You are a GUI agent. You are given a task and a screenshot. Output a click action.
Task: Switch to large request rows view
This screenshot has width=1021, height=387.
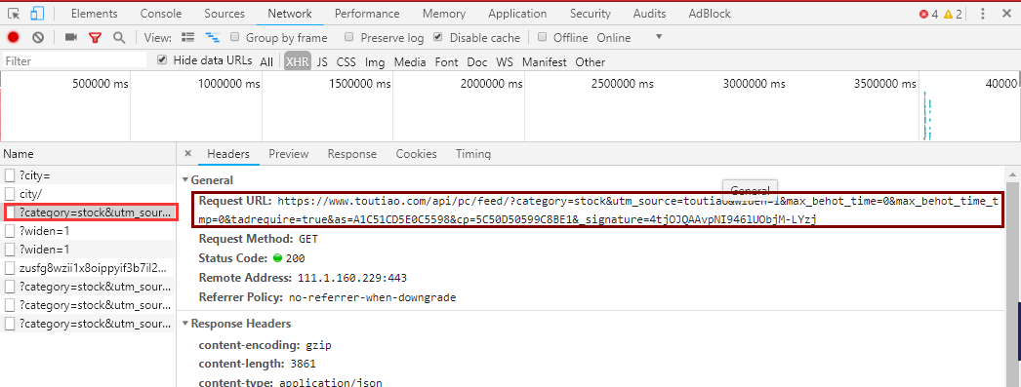click(x=188, y=38)
